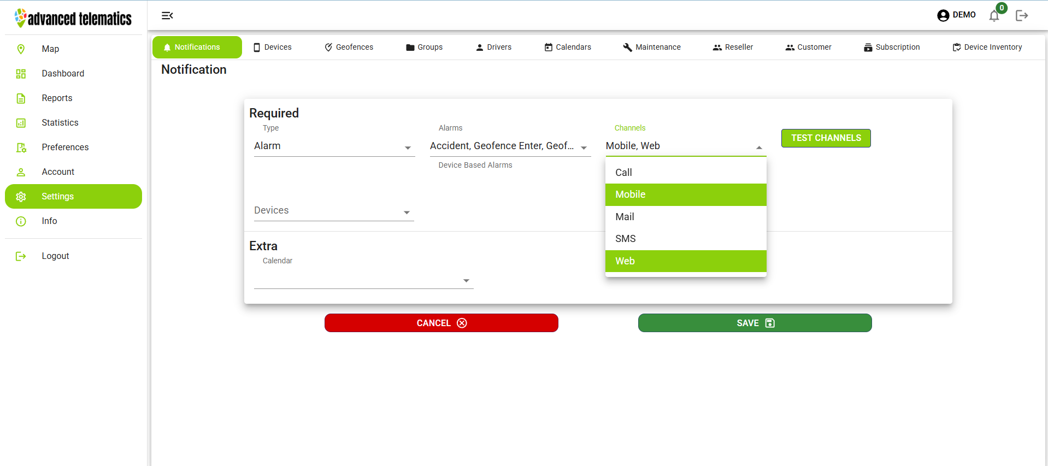1048x466 pixels.
Task: Open the Devices dropdown
Action: point(334,211)
